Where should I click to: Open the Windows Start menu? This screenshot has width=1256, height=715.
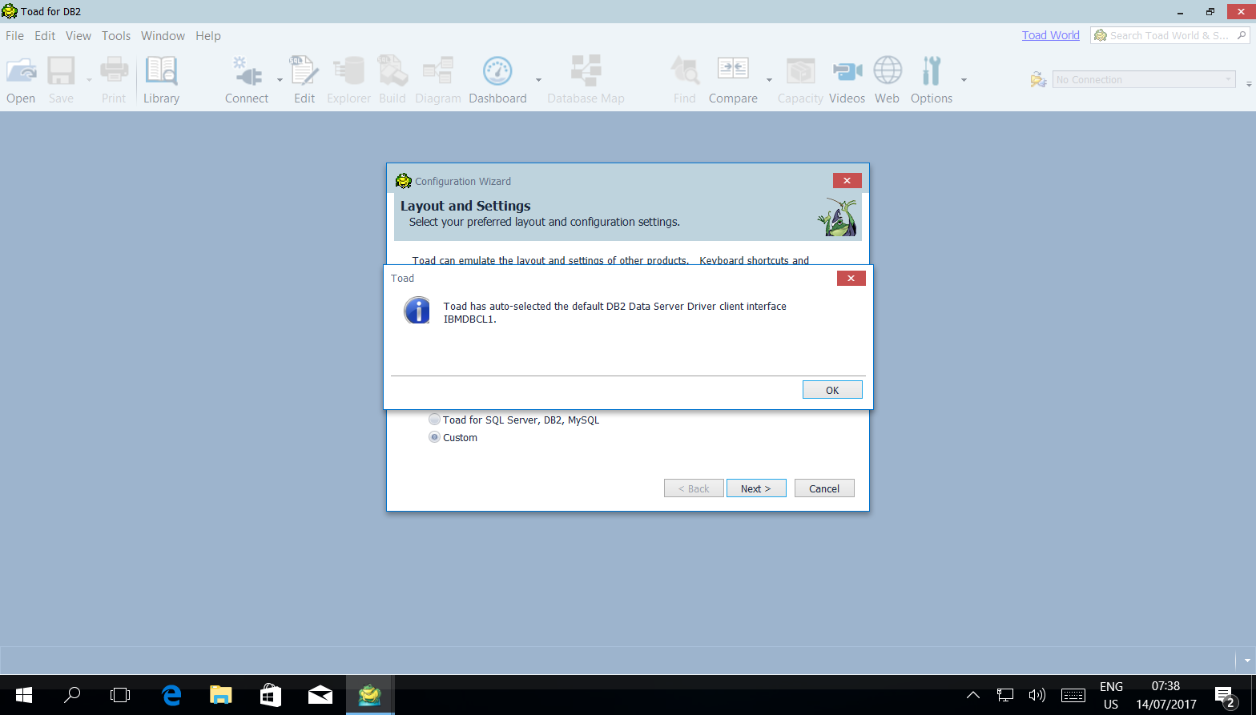(24, 694)
